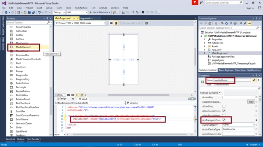Expand the Assets folder node
263x147 pixels.
pos(204,46)
